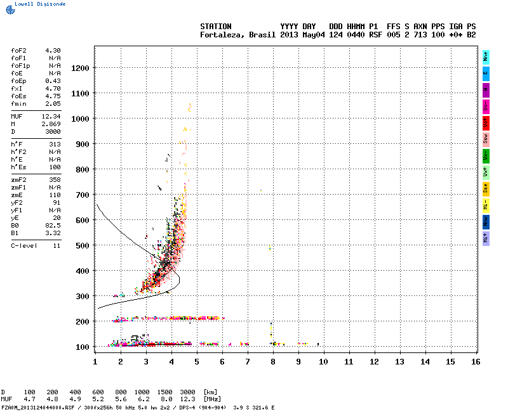Click the blue E legend swatch

click(x=486, y=74)
